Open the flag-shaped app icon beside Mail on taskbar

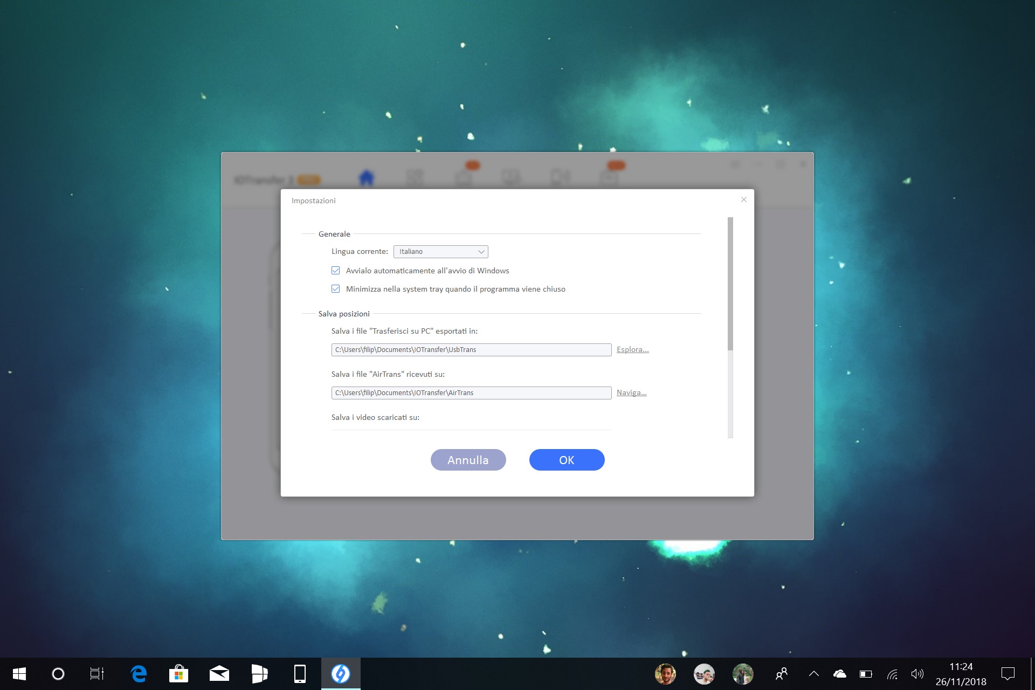(259, 674)
